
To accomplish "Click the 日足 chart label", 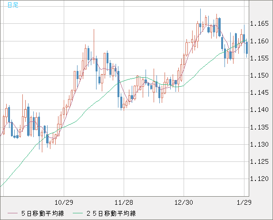I will (x=13, y=5).
